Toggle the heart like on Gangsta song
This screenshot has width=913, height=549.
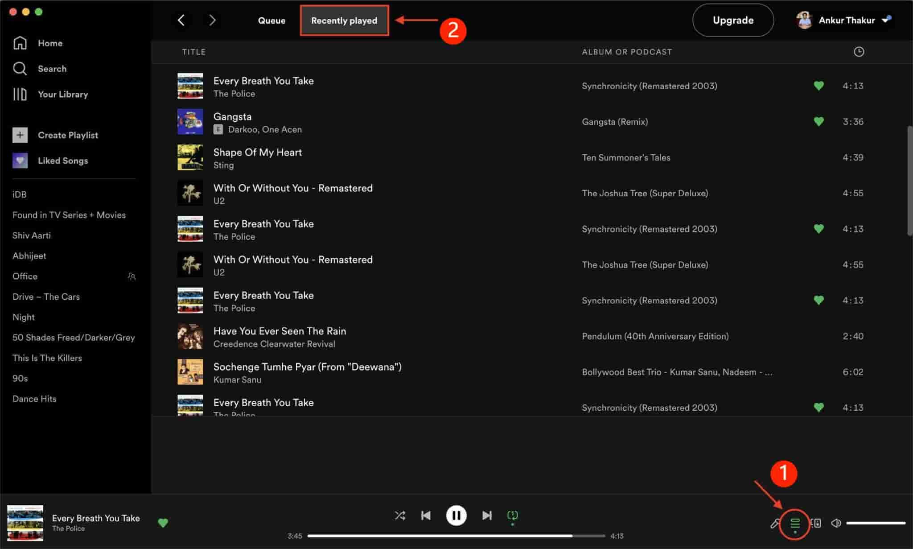tap(818, 121)
